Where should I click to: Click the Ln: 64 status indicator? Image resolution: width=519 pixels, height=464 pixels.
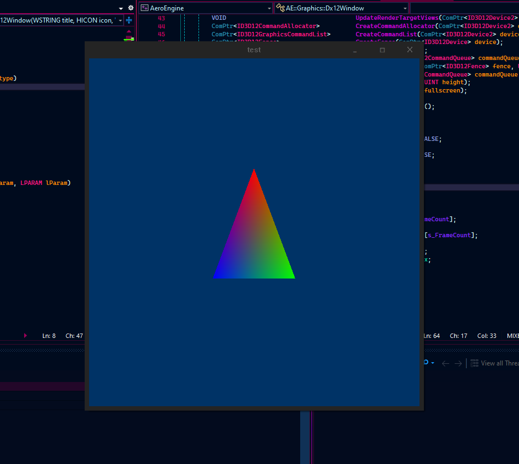point(432,336)
